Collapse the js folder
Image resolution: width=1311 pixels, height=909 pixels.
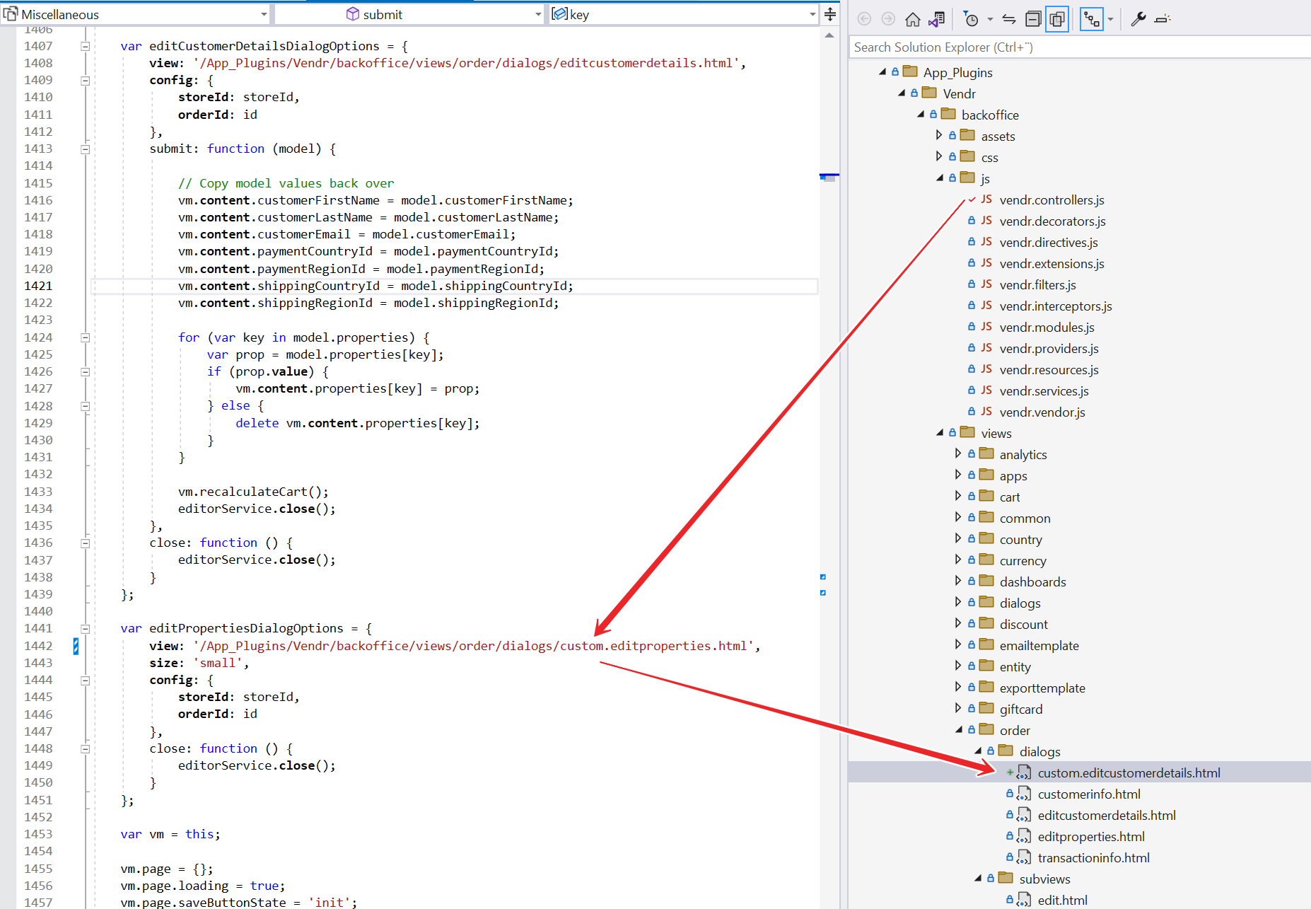point(940,178)
